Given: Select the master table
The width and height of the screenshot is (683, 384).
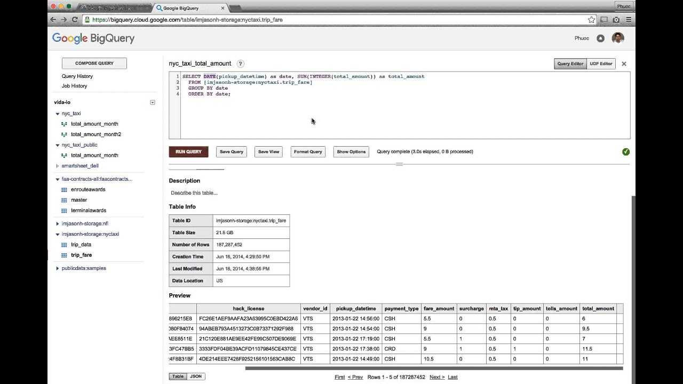Looking at the screenshot, I should [x=79, y=200].
